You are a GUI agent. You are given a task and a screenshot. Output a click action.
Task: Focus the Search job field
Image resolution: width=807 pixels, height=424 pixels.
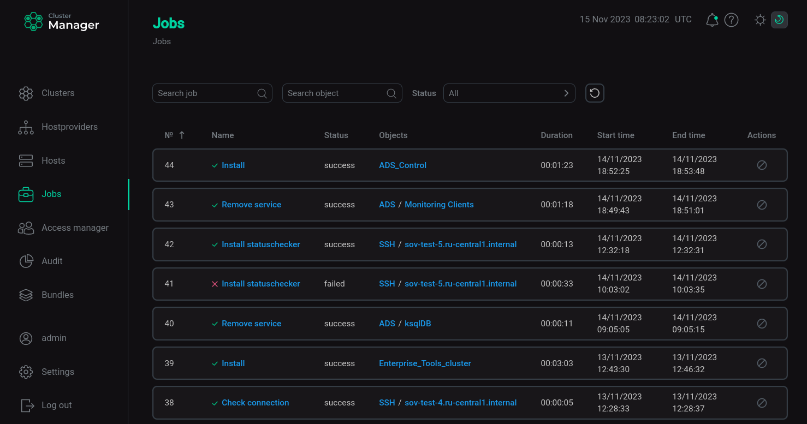[x=212, y=93]
